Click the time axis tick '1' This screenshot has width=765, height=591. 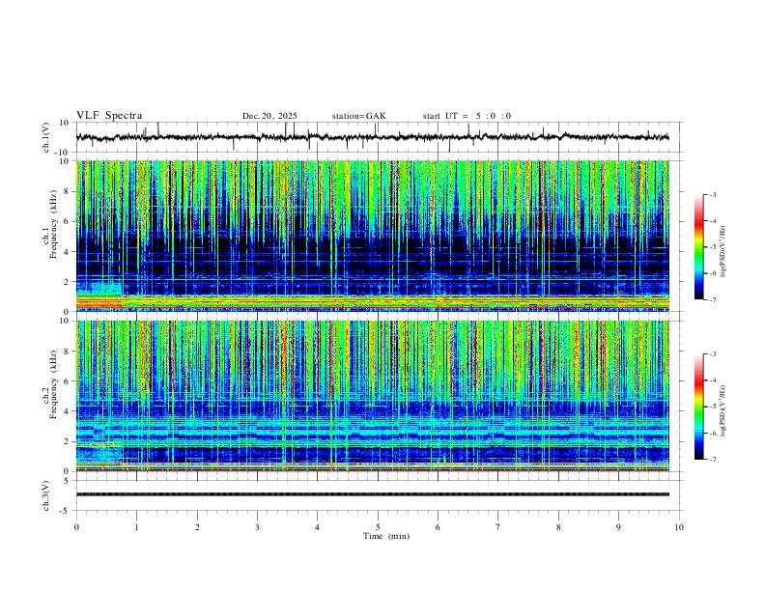click(x=136, y=527)
